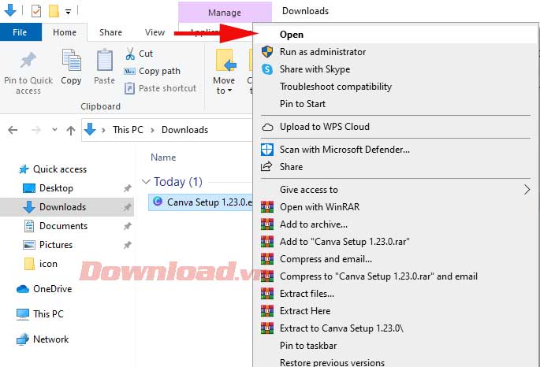Image resolution: width=540 pixels, height=367 pixels.
Task: Choose Pin to taskbar
Action: (x=396, y=346)
